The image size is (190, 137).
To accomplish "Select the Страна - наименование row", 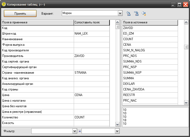I will tap(38, 73).
